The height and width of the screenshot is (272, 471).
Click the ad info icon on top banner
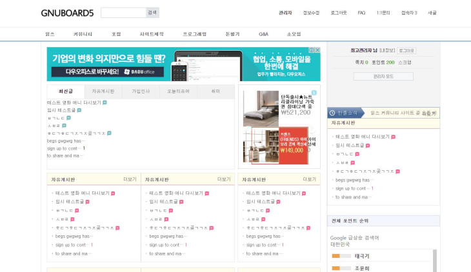pos(310,50)
